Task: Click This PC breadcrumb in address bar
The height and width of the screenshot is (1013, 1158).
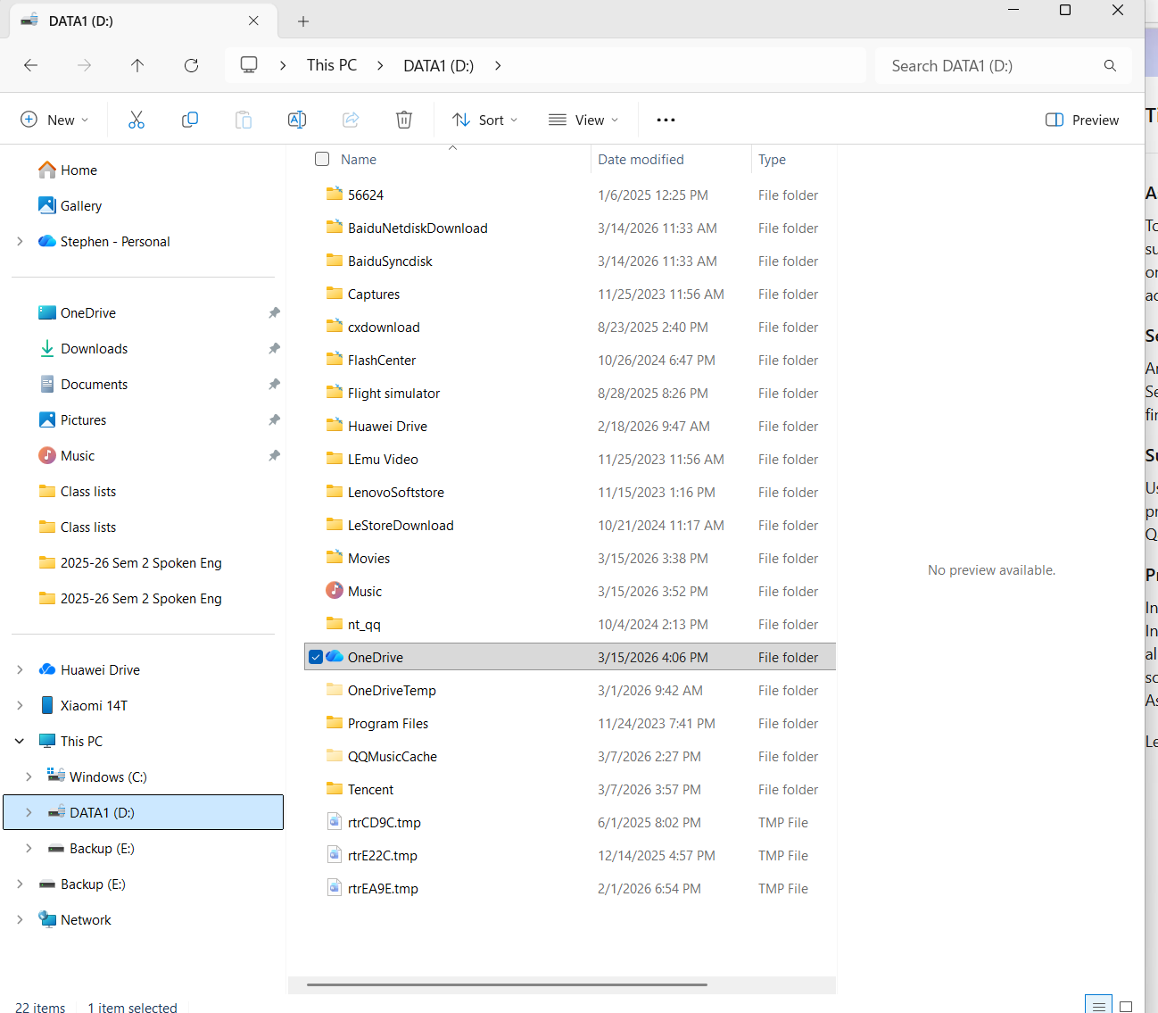Action: (332, 65)
